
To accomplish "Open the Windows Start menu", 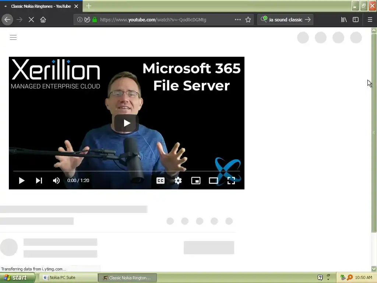I will [x=17, y=278].
